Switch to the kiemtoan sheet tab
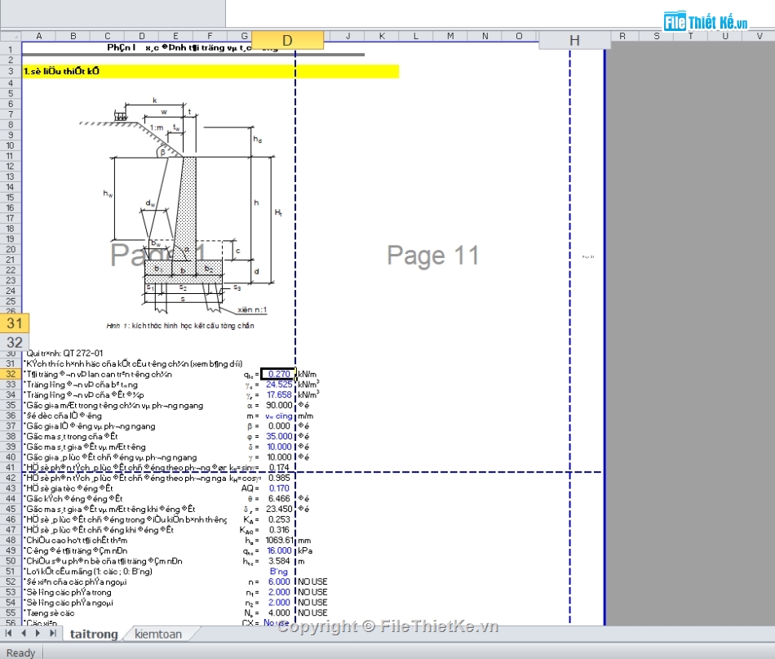The image size is (775, 659). coord(158,635)
